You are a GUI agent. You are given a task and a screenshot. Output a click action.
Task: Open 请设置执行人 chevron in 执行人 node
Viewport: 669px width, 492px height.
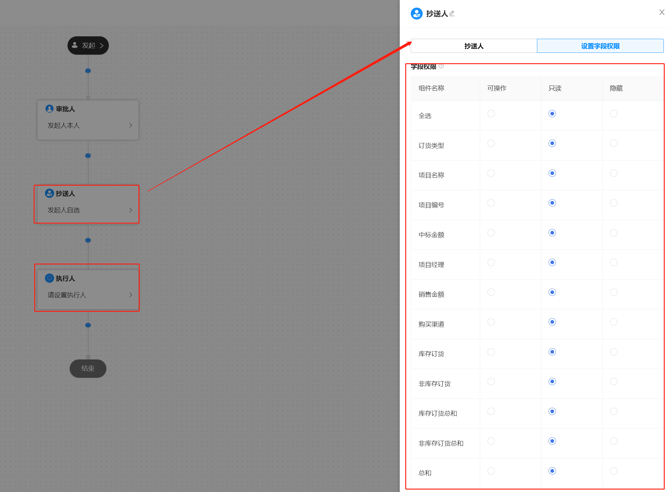click(131, 295)
